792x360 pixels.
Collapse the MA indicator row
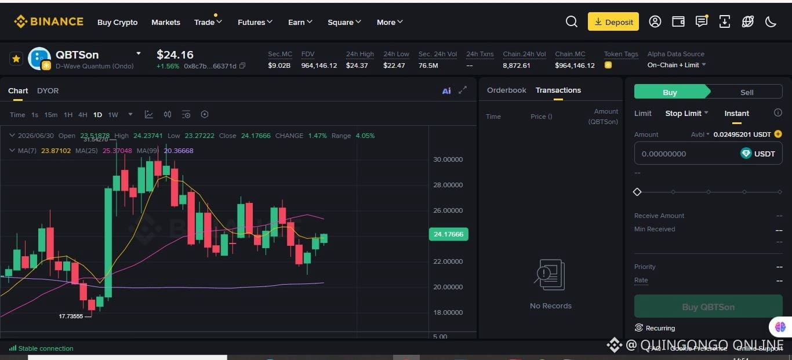[13, 150]
